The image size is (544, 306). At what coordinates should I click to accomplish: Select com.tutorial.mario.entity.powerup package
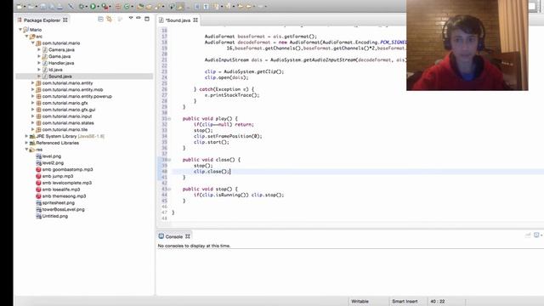77,96
